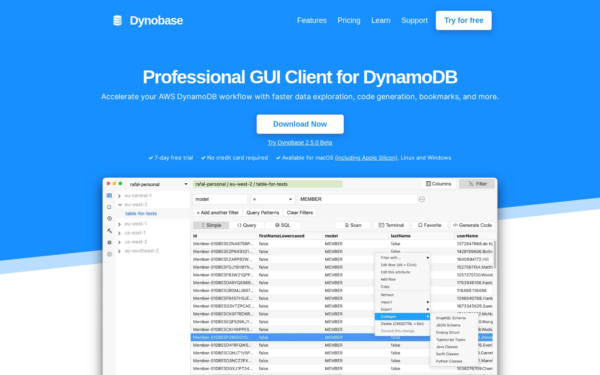Viewport: 600px width, 375px height.
Task: Click the MEMBER filter value field
Action: (357, 199)
